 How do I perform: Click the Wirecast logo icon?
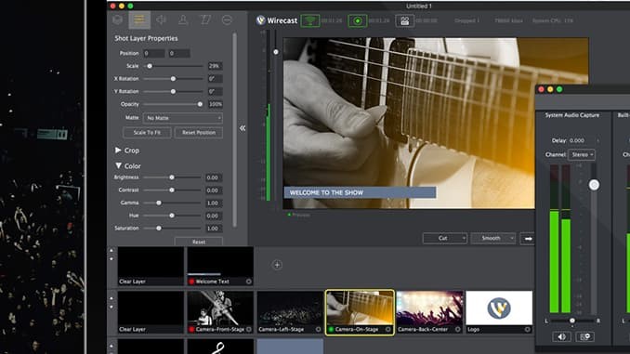261,20
